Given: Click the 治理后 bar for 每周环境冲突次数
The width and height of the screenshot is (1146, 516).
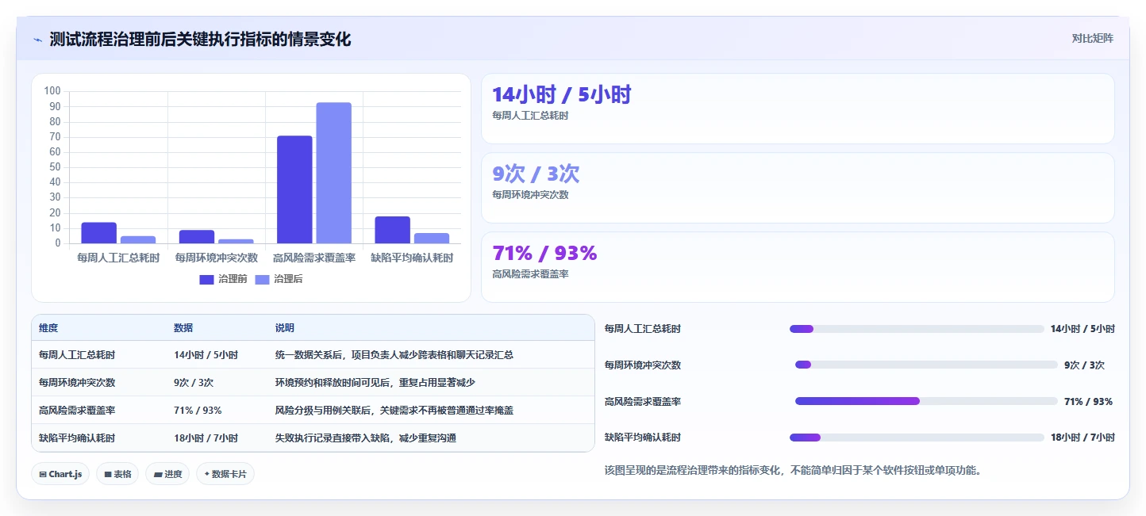Looking at the screenshot, I should [x=236, y=241].
